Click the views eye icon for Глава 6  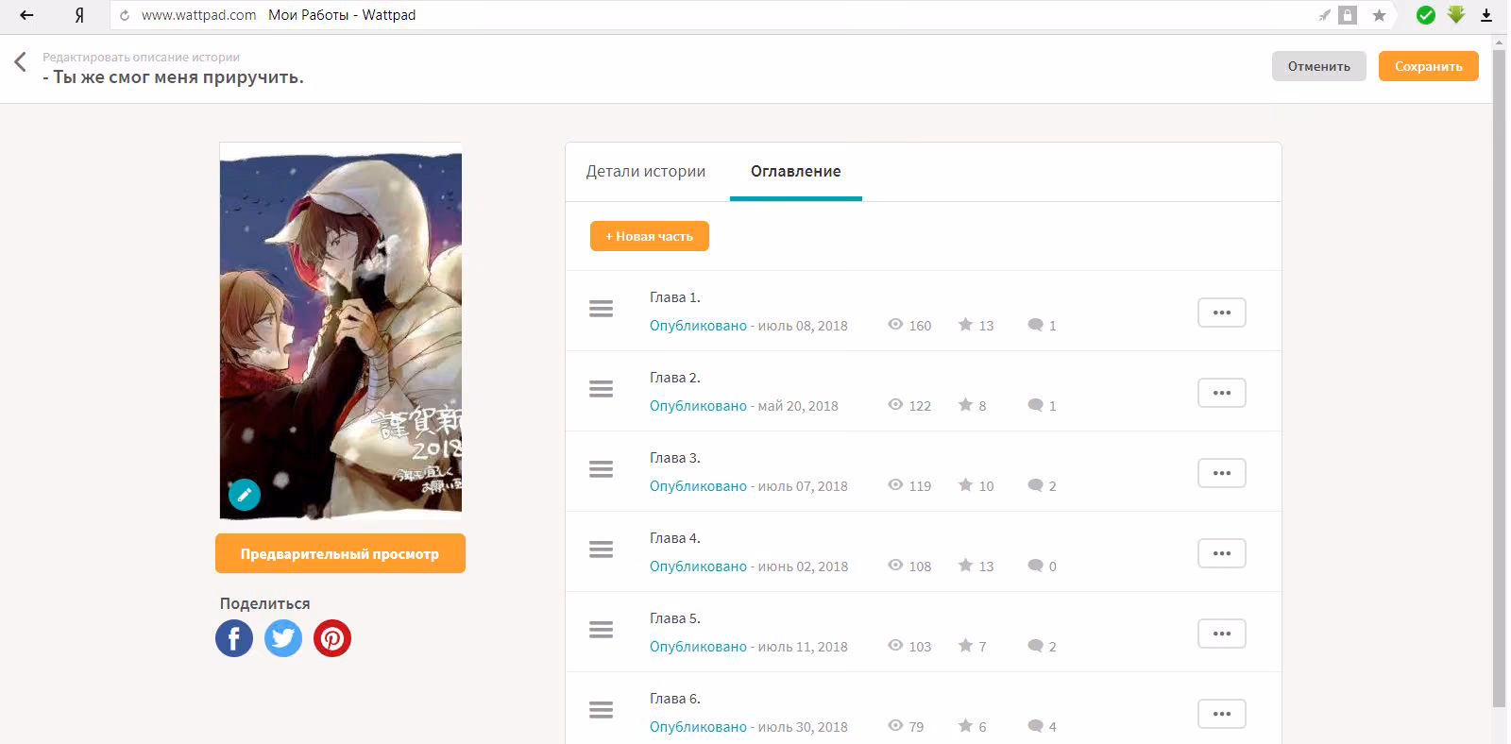click(x=896, y=725)
